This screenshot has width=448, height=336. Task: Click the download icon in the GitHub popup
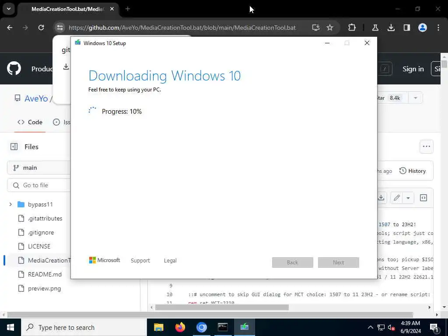[x=66, y=66]
